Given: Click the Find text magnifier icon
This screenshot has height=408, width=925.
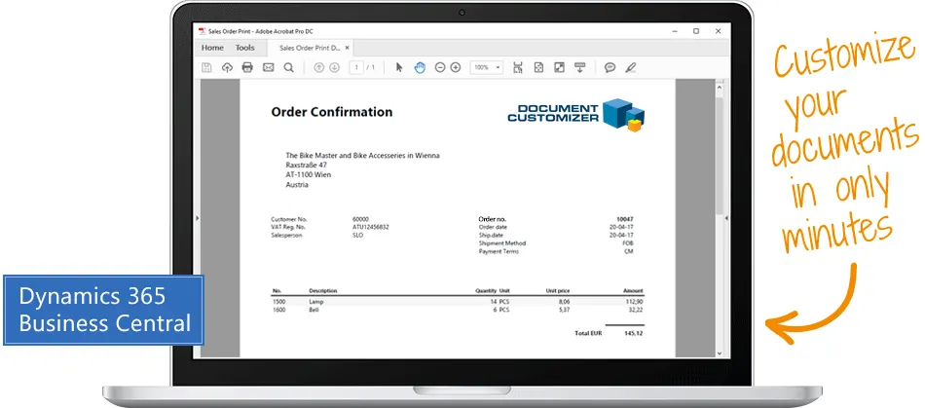Looking at the screenshot, I should click(288, 68).
